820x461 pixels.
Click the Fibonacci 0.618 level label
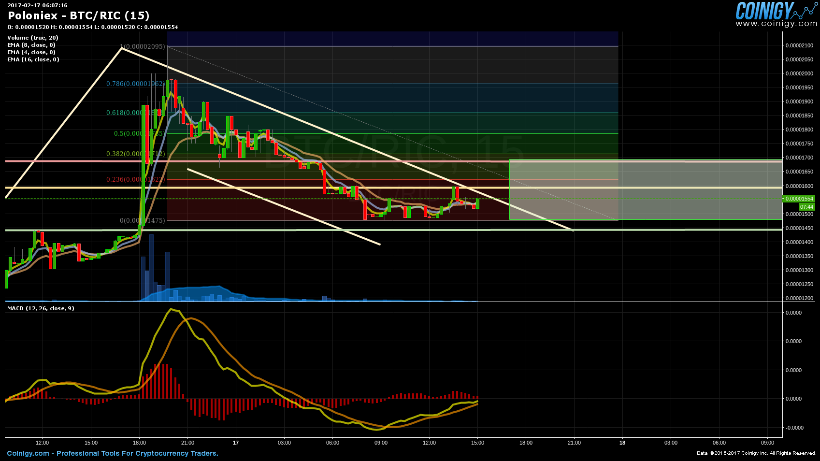pos(136,113)
